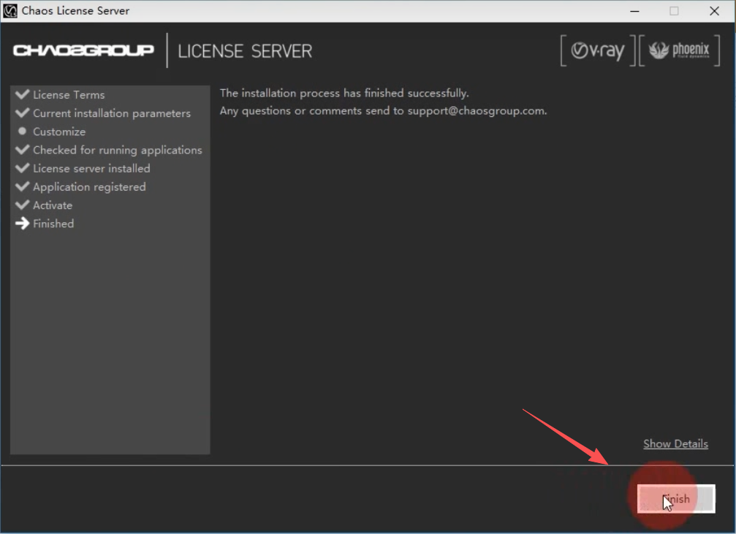Click the Chaos License Server title bar icon
The width and height of the screenshot is (736, 534).
coord(10,11)
